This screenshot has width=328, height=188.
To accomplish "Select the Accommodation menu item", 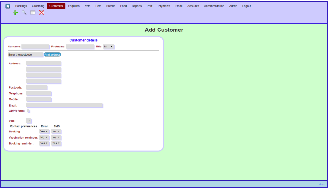I will click(x=214, y=6).
